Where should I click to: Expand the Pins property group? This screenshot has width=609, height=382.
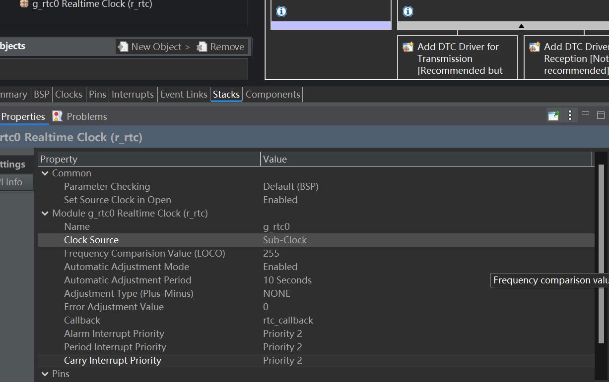coord(45,374)
